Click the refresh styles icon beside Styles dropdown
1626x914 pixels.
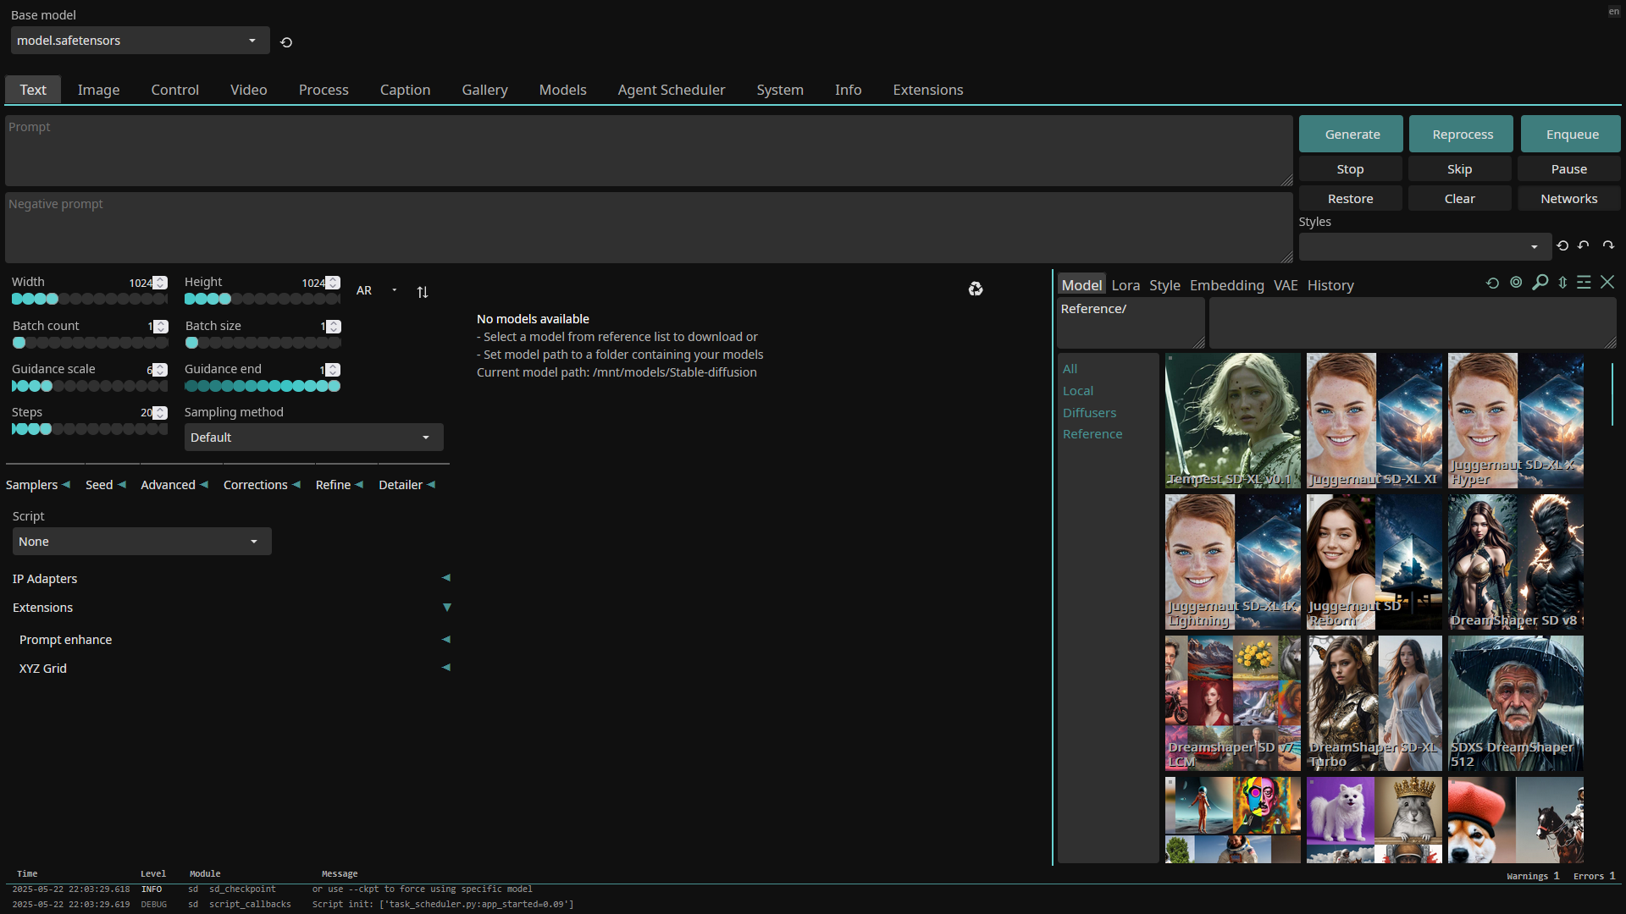point(1562,245)
